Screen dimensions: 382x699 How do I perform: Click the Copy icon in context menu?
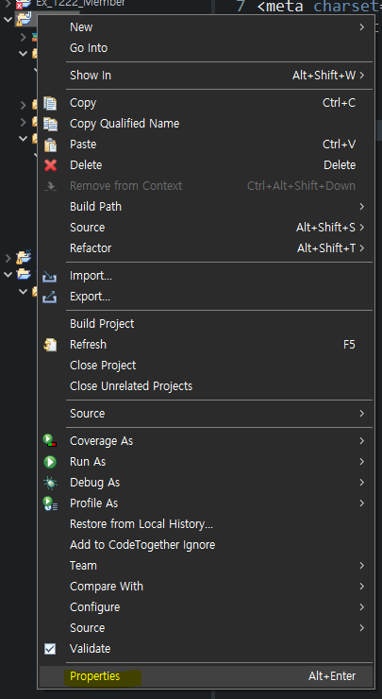50,103
